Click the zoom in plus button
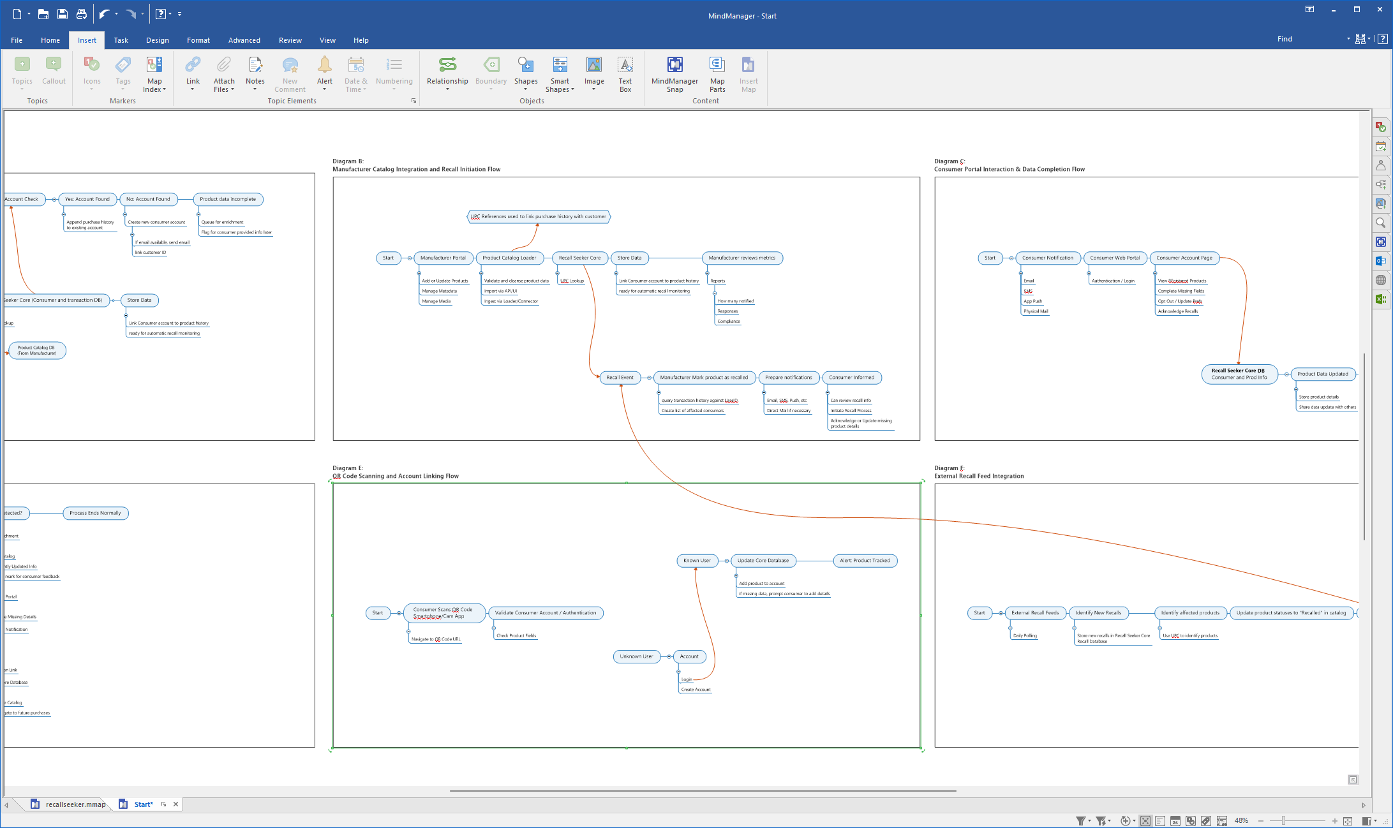Screen dimensions: 1393x828 tap(1334, 821)
